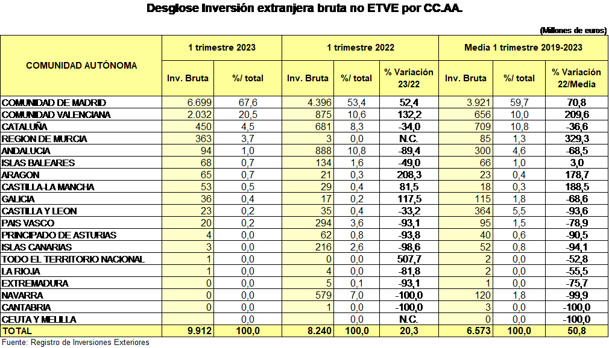This screenshot has width=609, height=348.
Task: Select the 59,7 percentage cell
Action: [x=519, y=103]
